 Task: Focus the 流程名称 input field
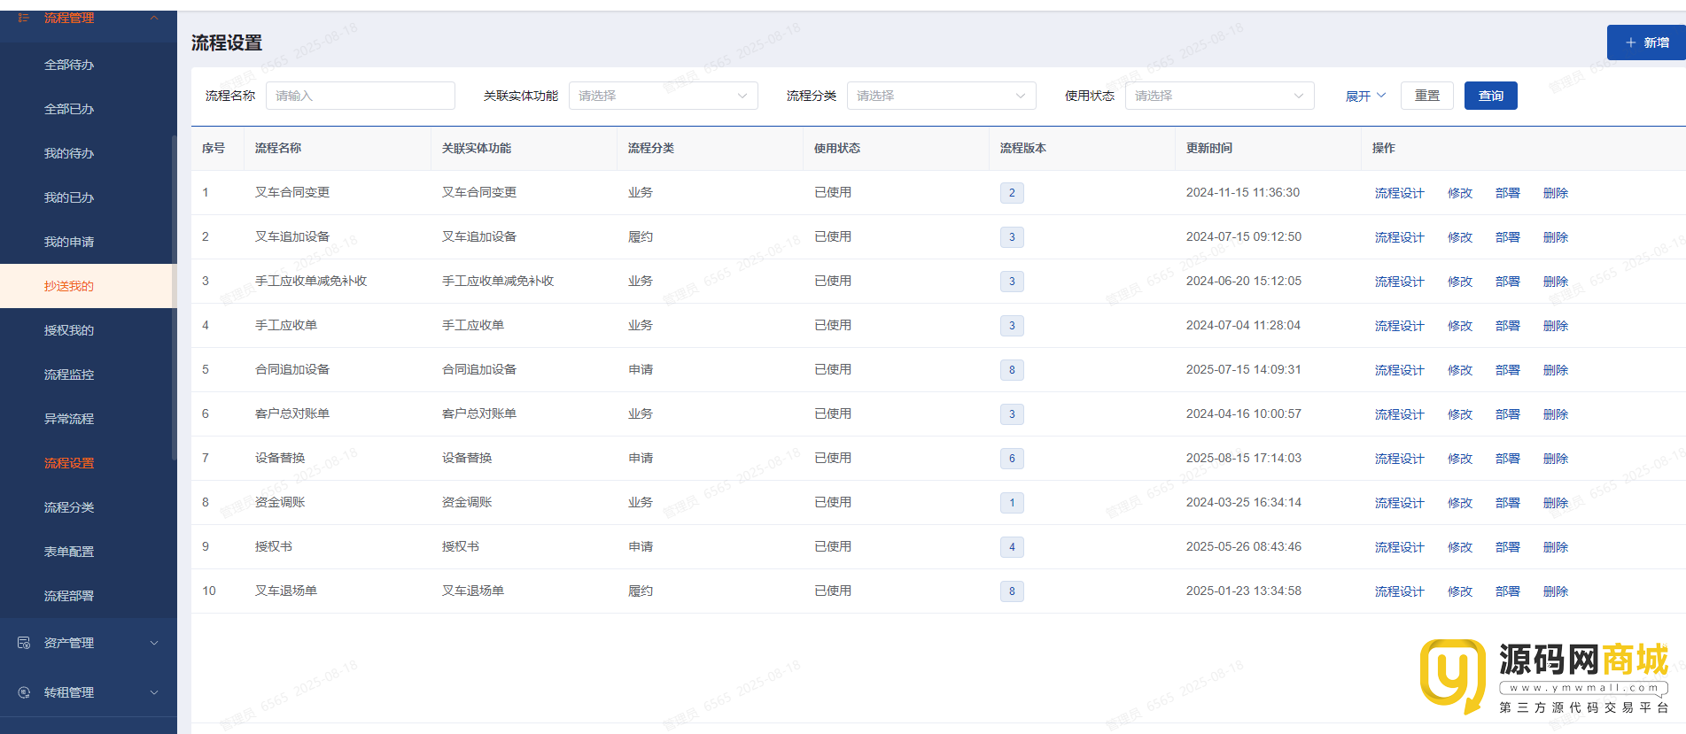point(360,96)
